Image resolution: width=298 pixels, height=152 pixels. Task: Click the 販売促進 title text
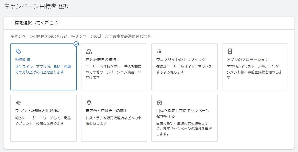click(x=23, y=59)
